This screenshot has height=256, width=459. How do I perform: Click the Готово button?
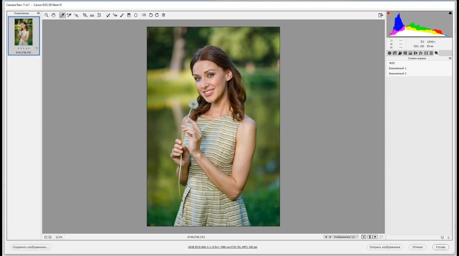tap(441, 247)
